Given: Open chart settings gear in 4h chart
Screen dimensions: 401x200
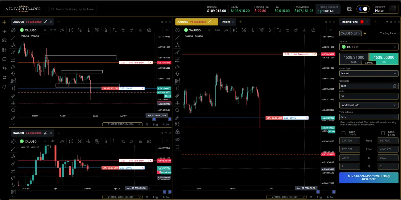Looking at the screenshot, I should [13, 141].
